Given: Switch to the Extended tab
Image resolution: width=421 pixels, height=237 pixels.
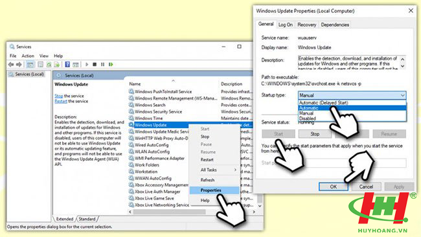Looking at the screenshot, I should pos(65,219).
